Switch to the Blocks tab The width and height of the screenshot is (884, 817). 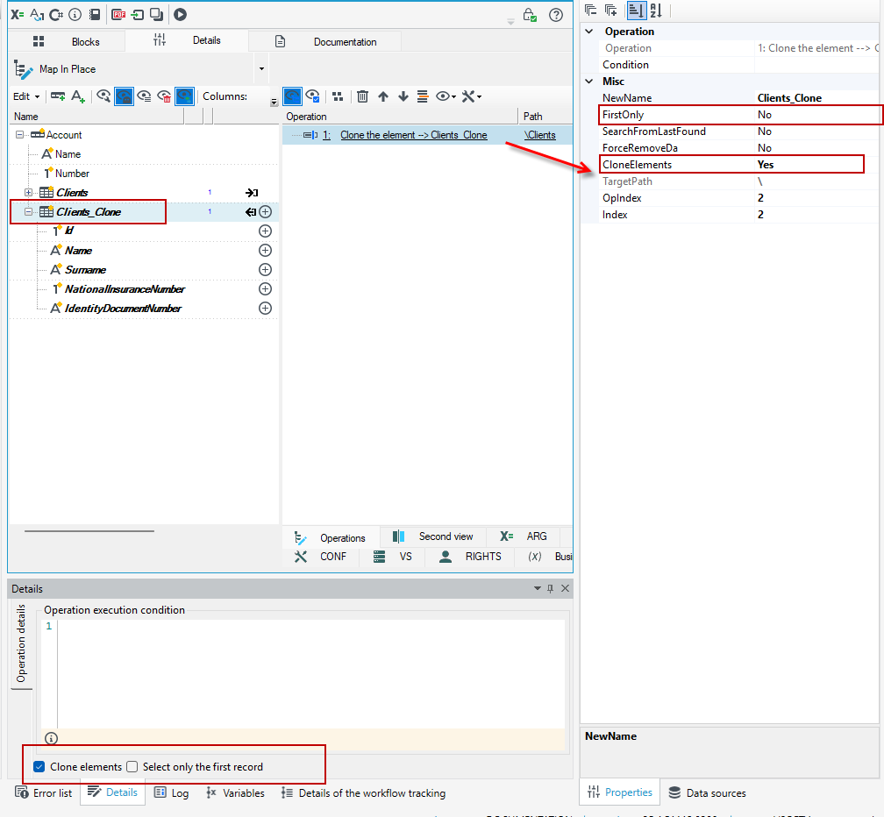point(67,42)
